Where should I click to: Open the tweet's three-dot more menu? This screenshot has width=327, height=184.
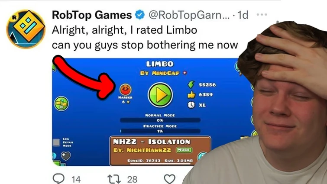[262, 15]
